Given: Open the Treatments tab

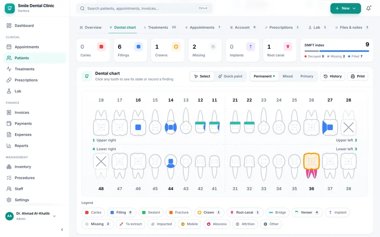Looking at the screenshot, I should tap(160, 27).
